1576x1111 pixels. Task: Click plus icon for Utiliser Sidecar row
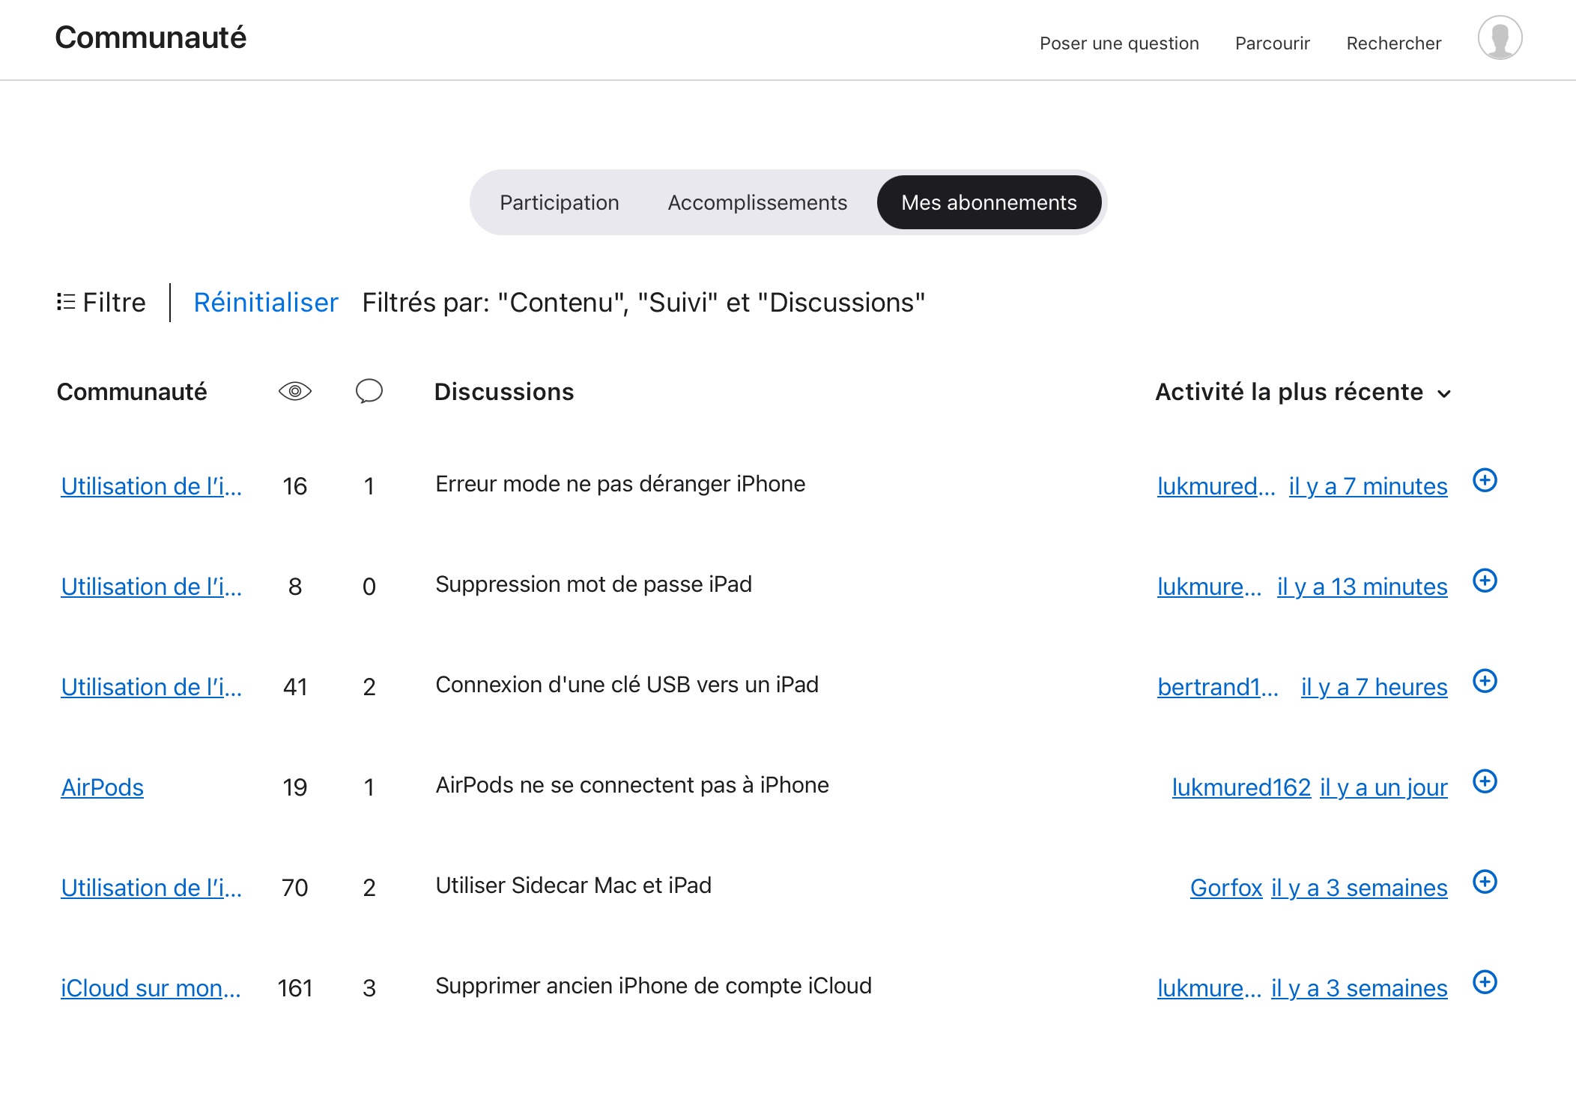tap(1485, 882)
